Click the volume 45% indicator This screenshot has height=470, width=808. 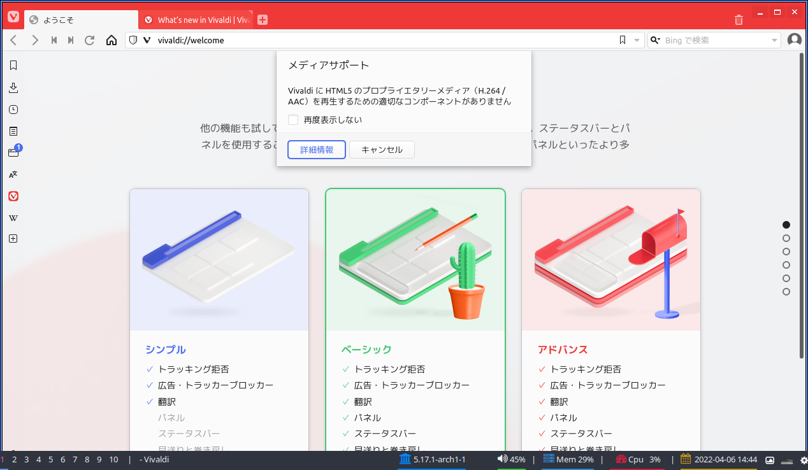[x=512, y=459]
